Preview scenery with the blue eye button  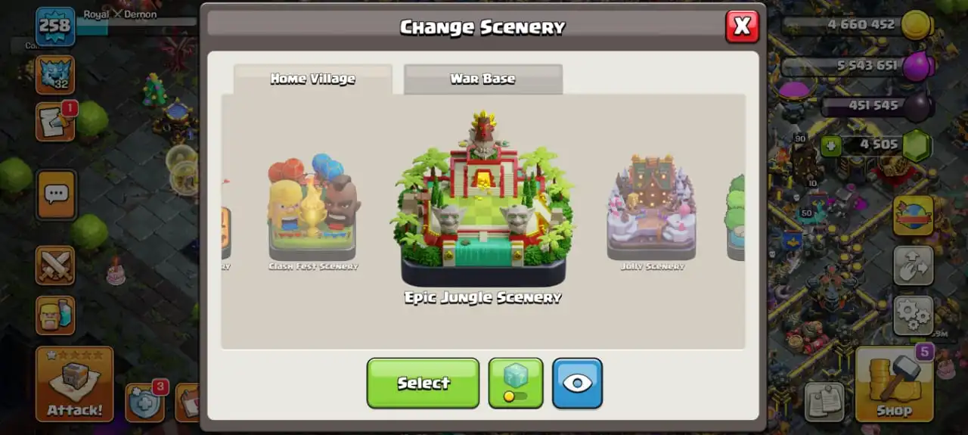pyautogui.click(x=577, y=383)
